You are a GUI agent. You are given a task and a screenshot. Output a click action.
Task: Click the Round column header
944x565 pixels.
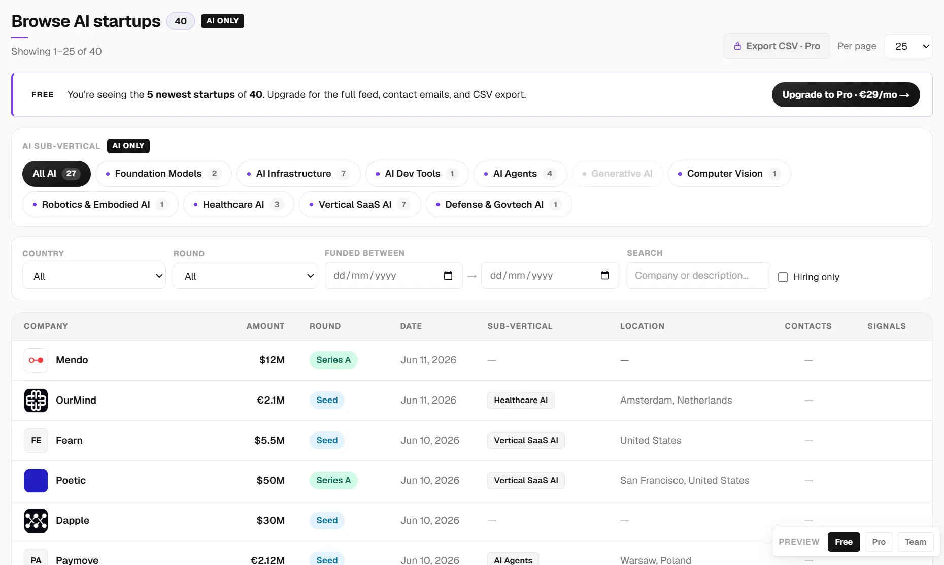[x=325, y=326]
